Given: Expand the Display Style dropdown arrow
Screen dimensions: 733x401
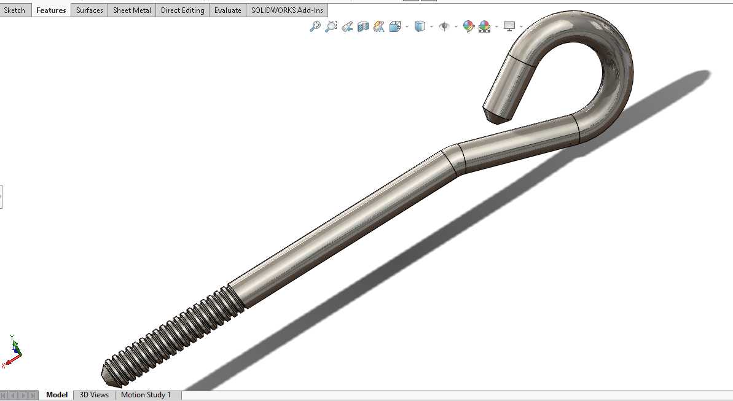Looking at the screenshot, I should pyautogui.click(x=431, y=26).
